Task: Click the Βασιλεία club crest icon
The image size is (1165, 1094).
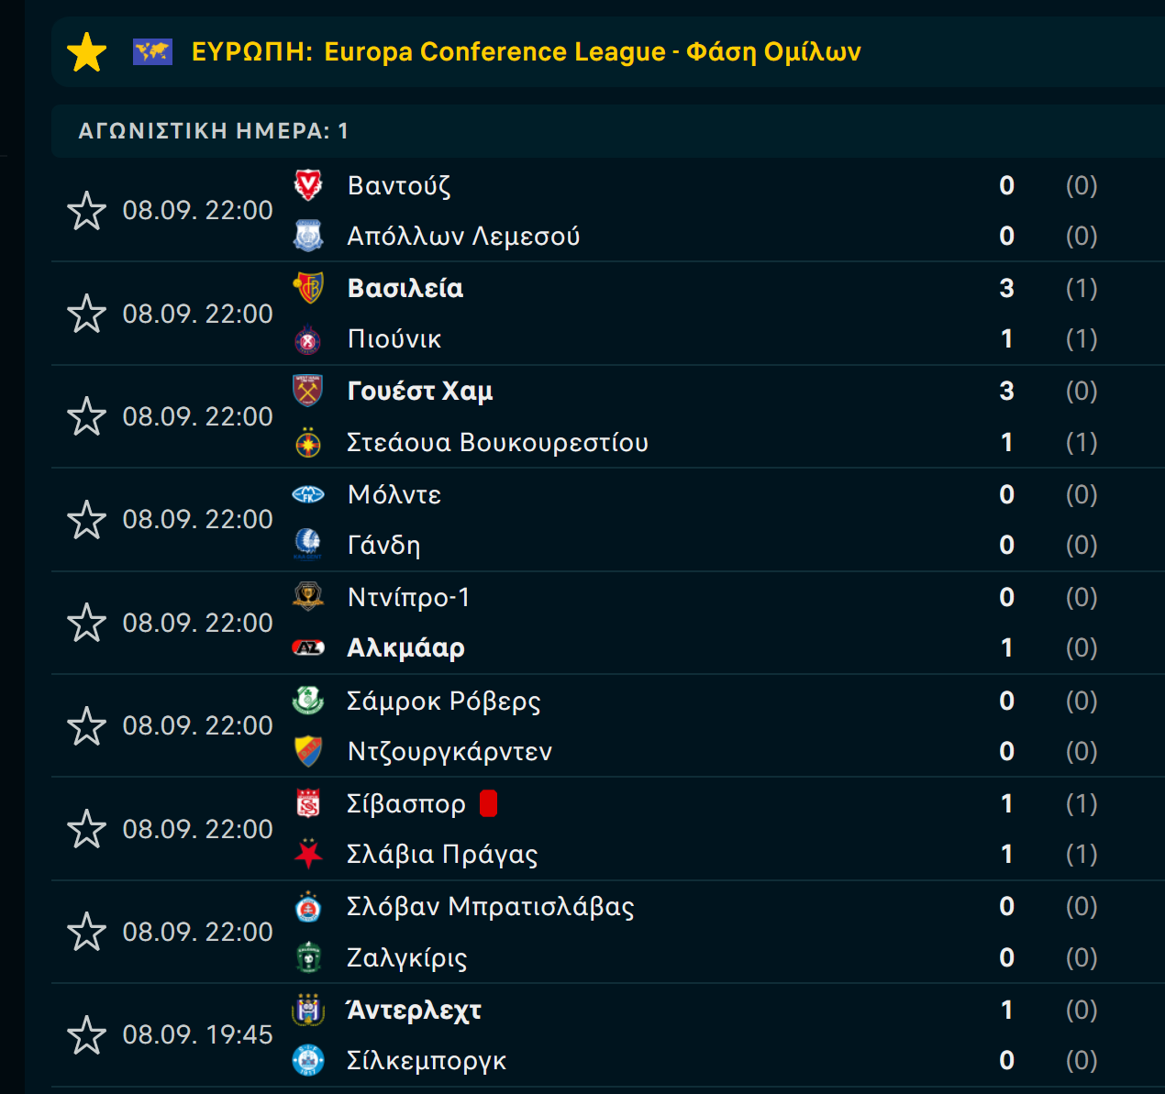Action: coord(308,288)
